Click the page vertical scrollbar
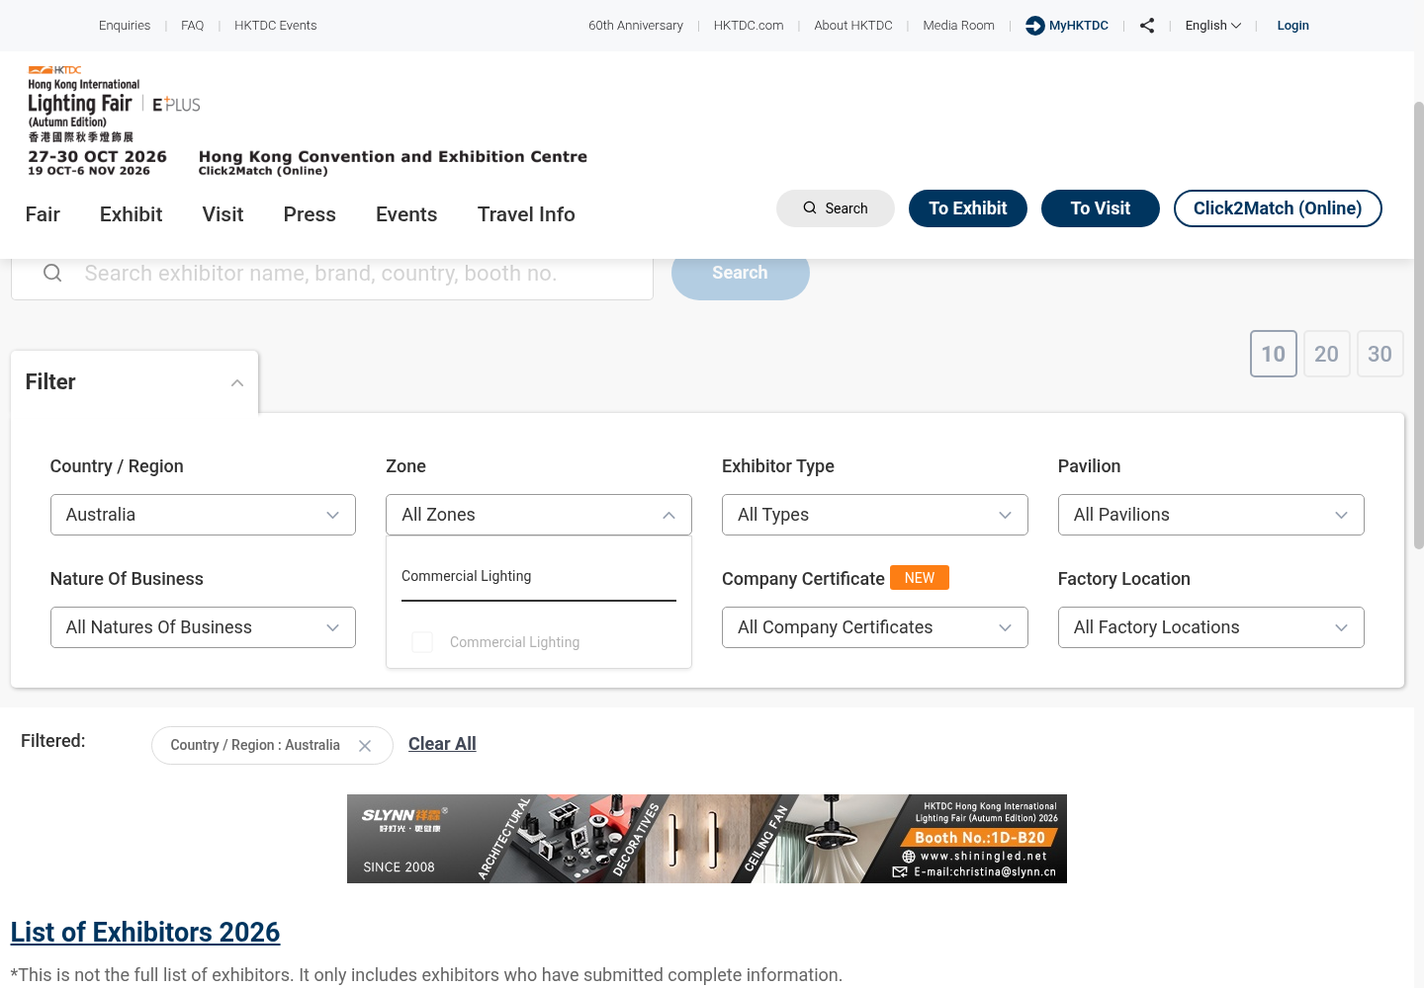This screenshot has width=1424, height=988. click(x=1418, y=326)
